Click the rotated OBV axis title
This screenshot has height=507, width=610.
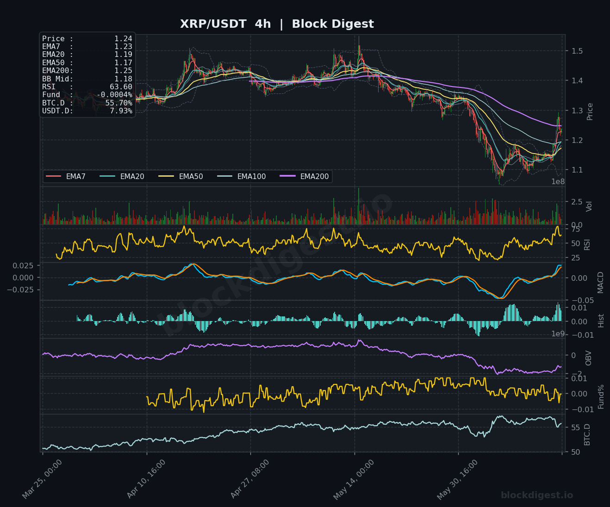pyautogui.click(x=588, y=358)
